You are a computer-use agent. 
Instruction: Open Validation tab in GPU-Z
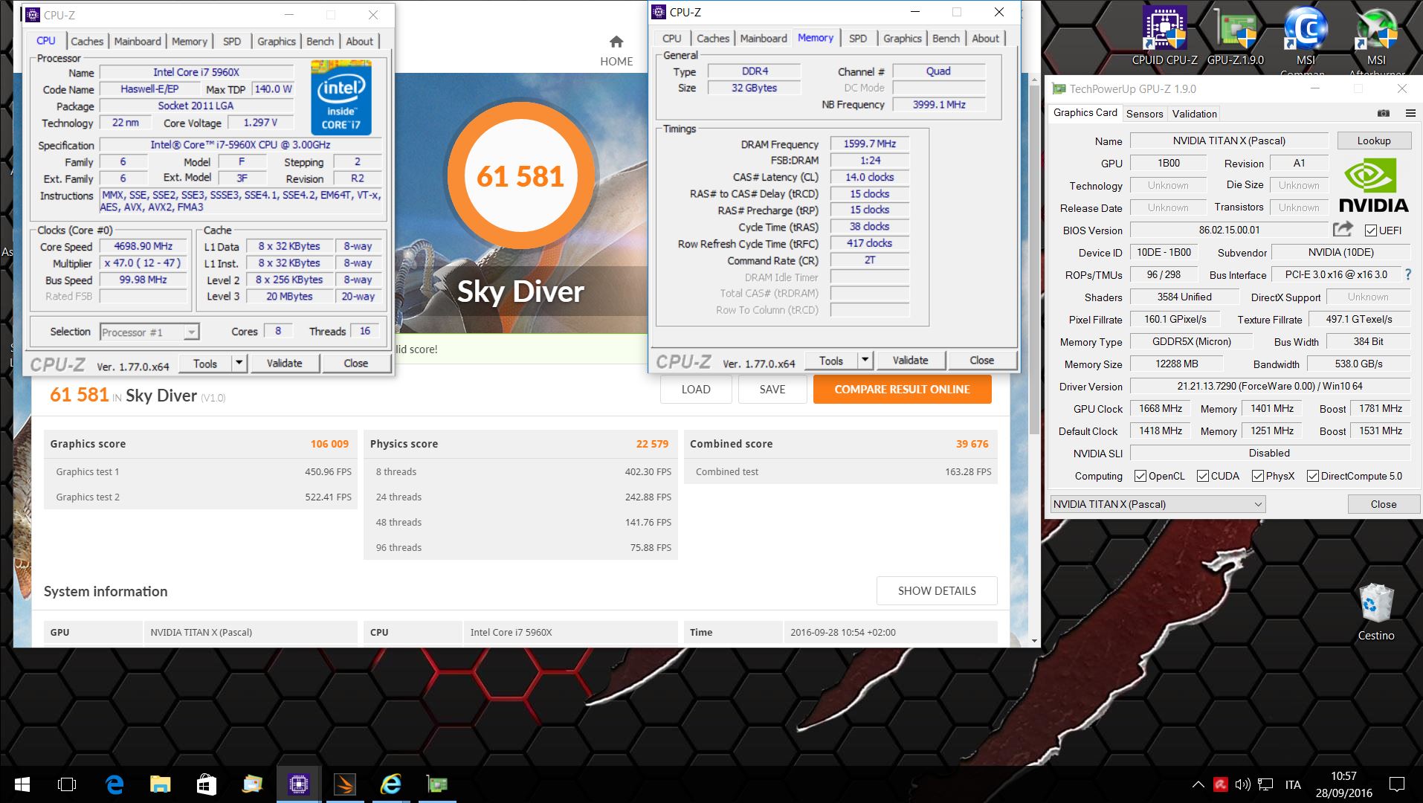tap(1194, 114)
